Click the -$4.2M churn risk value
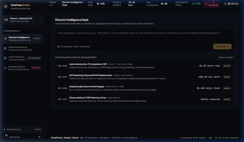The image size is (244, 142). click(x=209, y=66)
